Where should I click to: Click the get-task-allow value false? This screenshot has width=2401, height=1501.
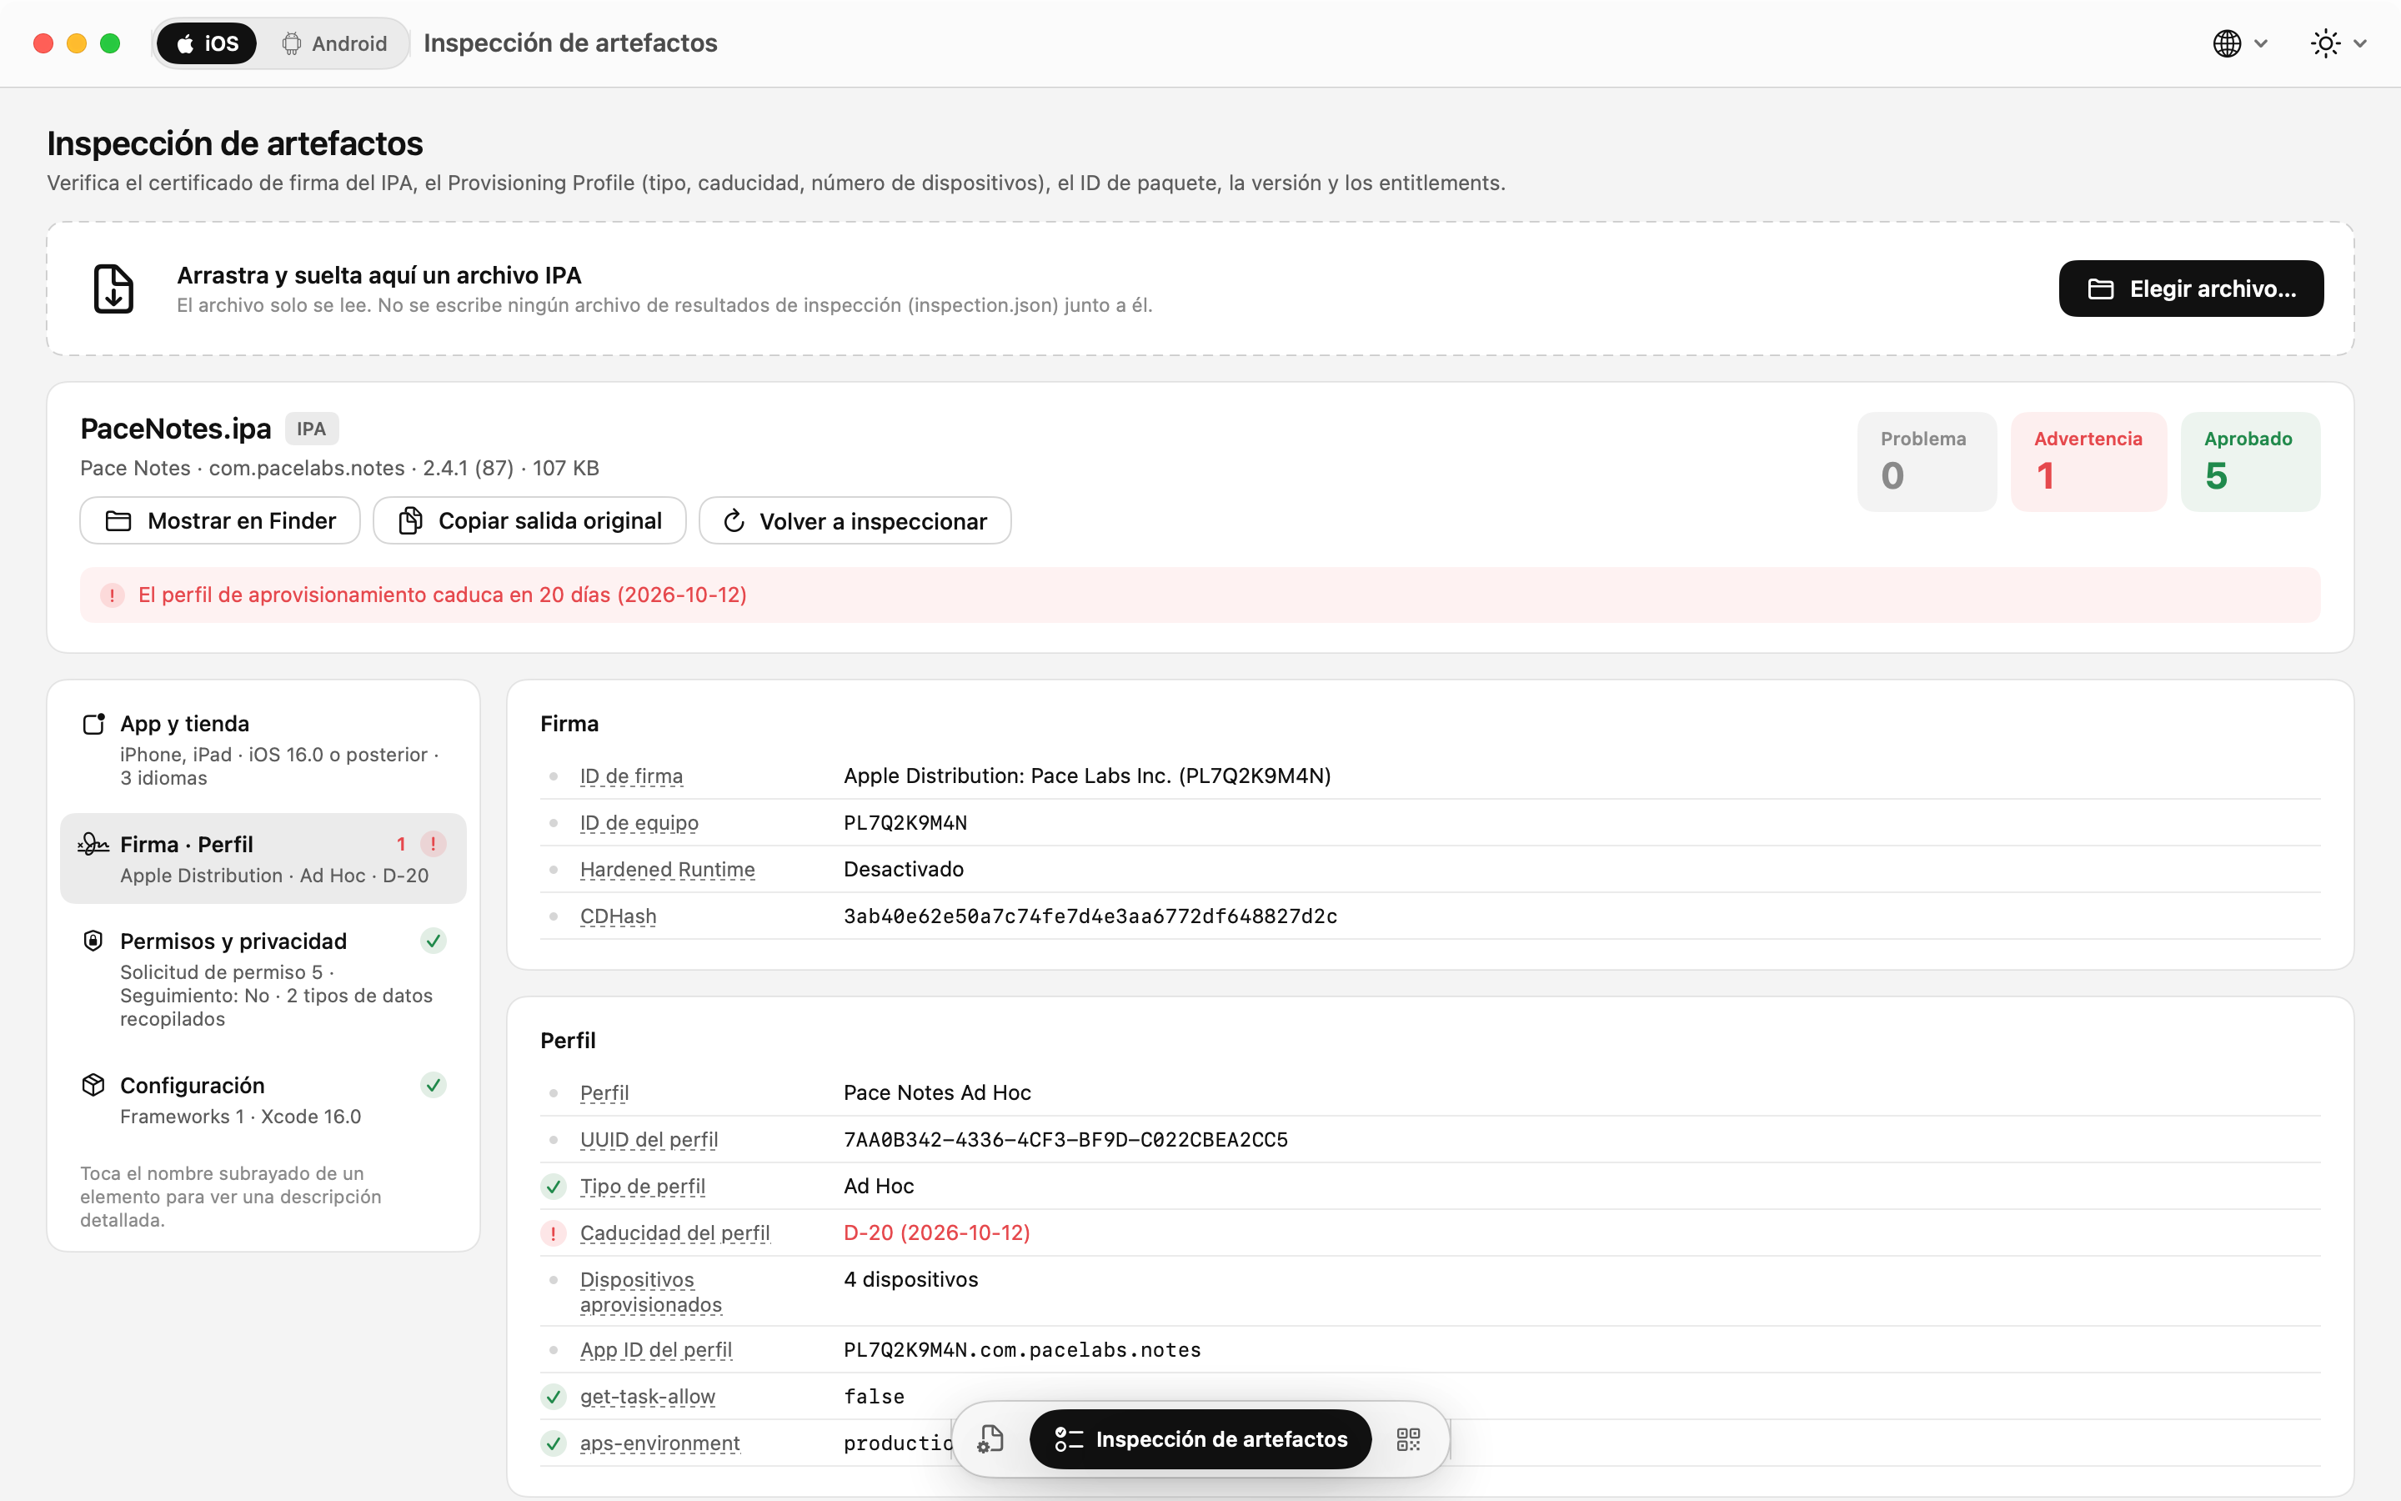(874, 1397)
